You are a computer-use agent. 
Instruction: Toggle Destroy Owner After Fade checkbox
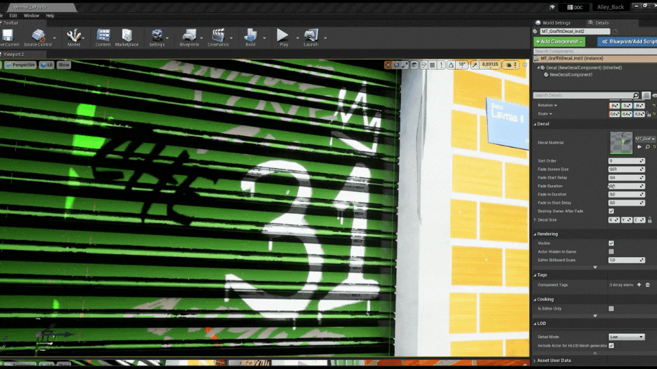pos(611,211)
